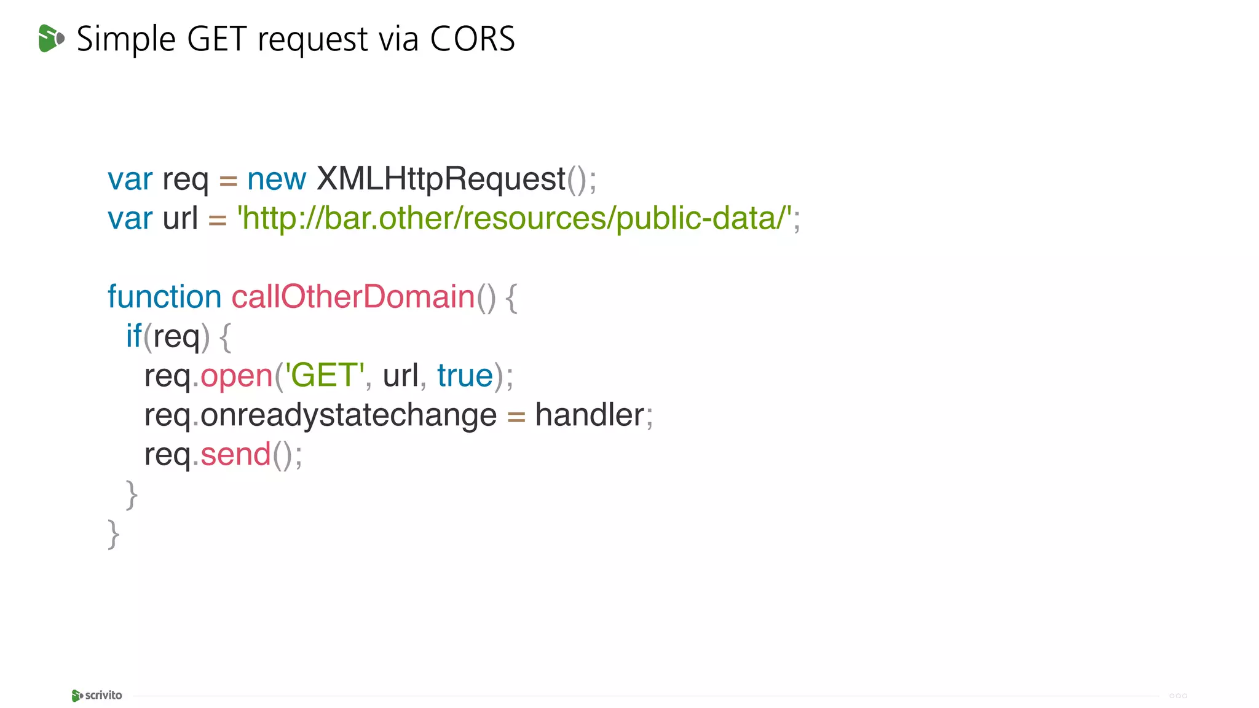1259x708 pixels.
Task: Click the first circle in the footer dots
Action: click(x=1172, y=696)
